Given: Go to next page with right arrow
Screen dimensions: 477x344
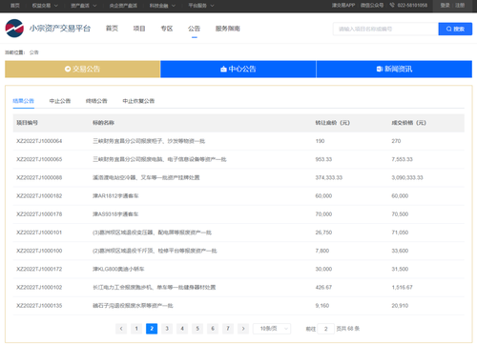Looking at the screenshot, I should click(x=243, y=329).
